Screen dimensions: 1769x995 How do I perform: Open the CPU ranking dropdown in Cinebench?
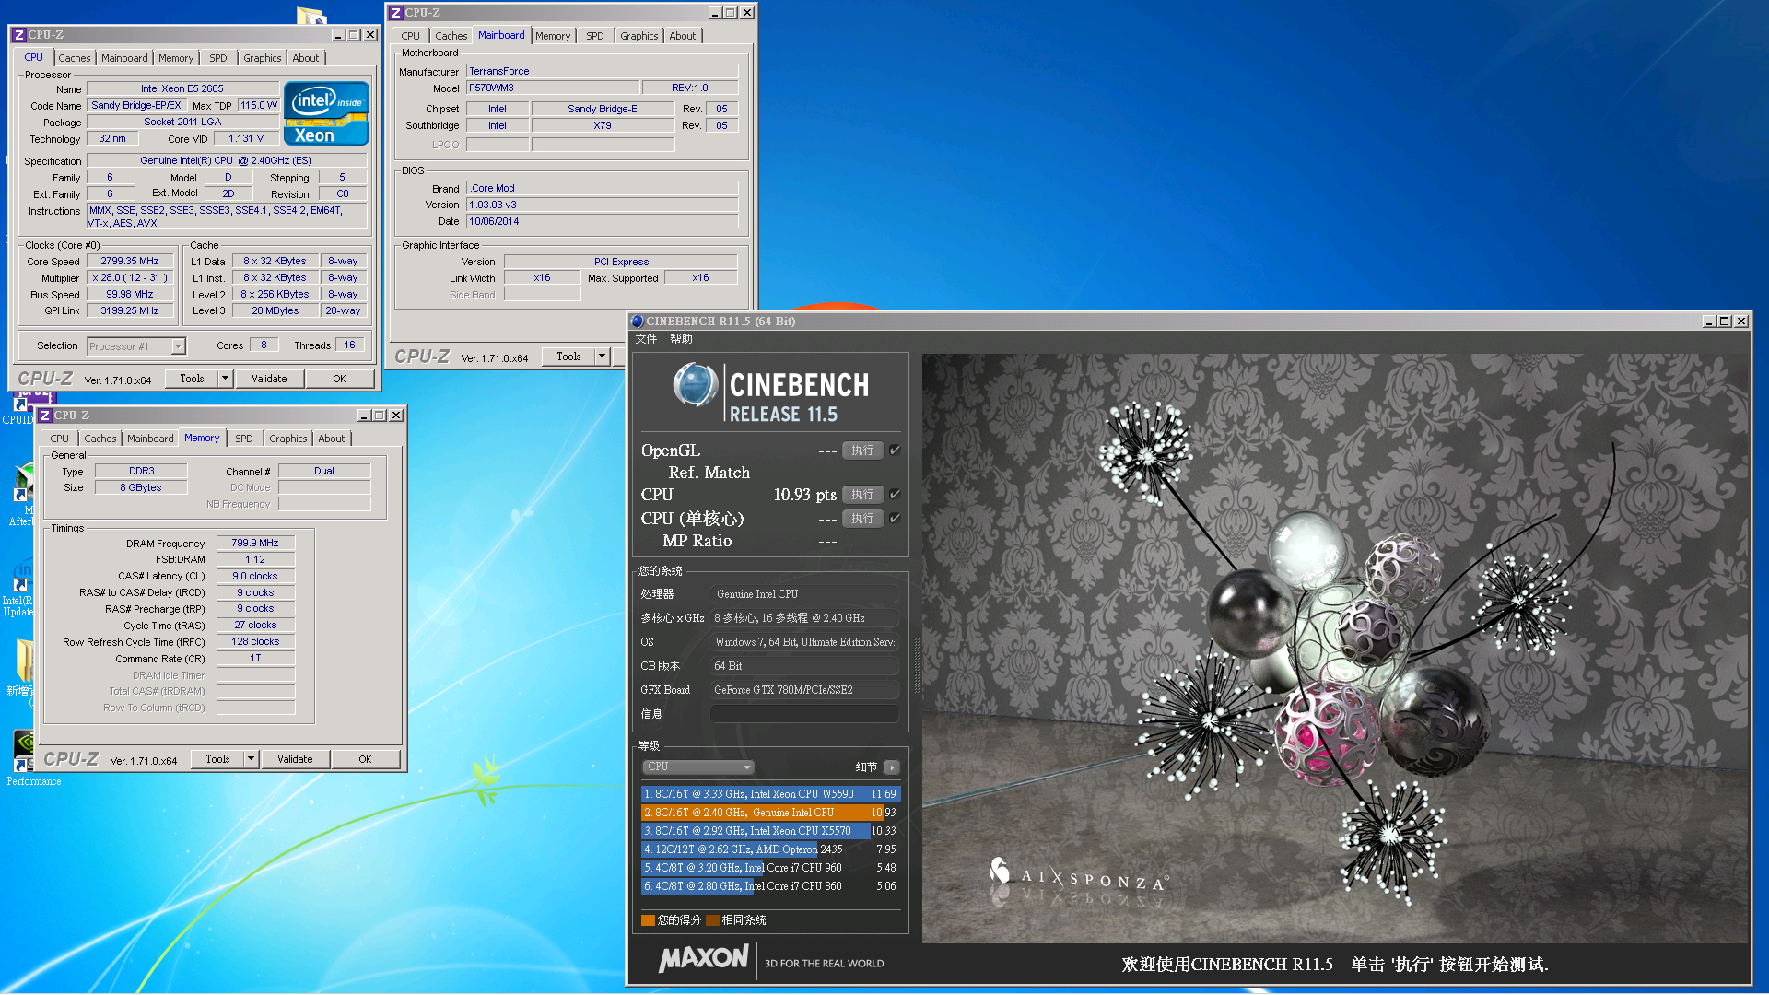click(x=698, y=767)
